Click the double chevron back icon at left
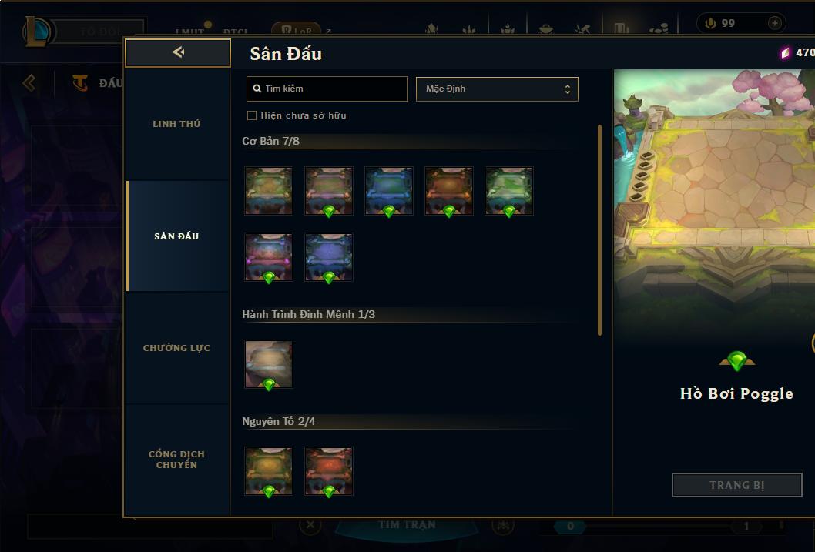815x552 pixels. pos(29,82)
